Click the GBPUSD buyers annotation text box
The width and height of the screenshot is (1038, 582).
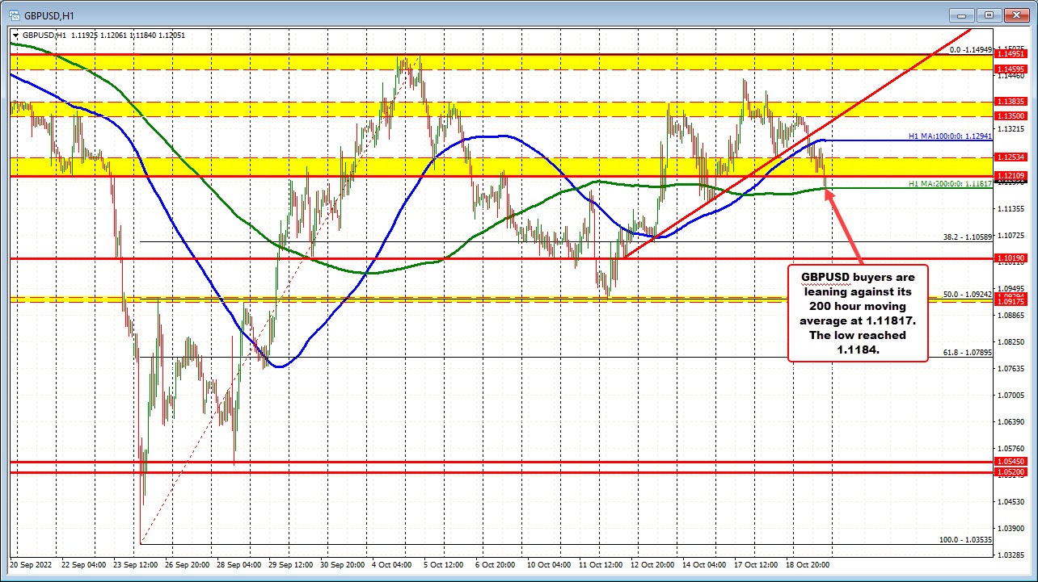coord(857,313)
